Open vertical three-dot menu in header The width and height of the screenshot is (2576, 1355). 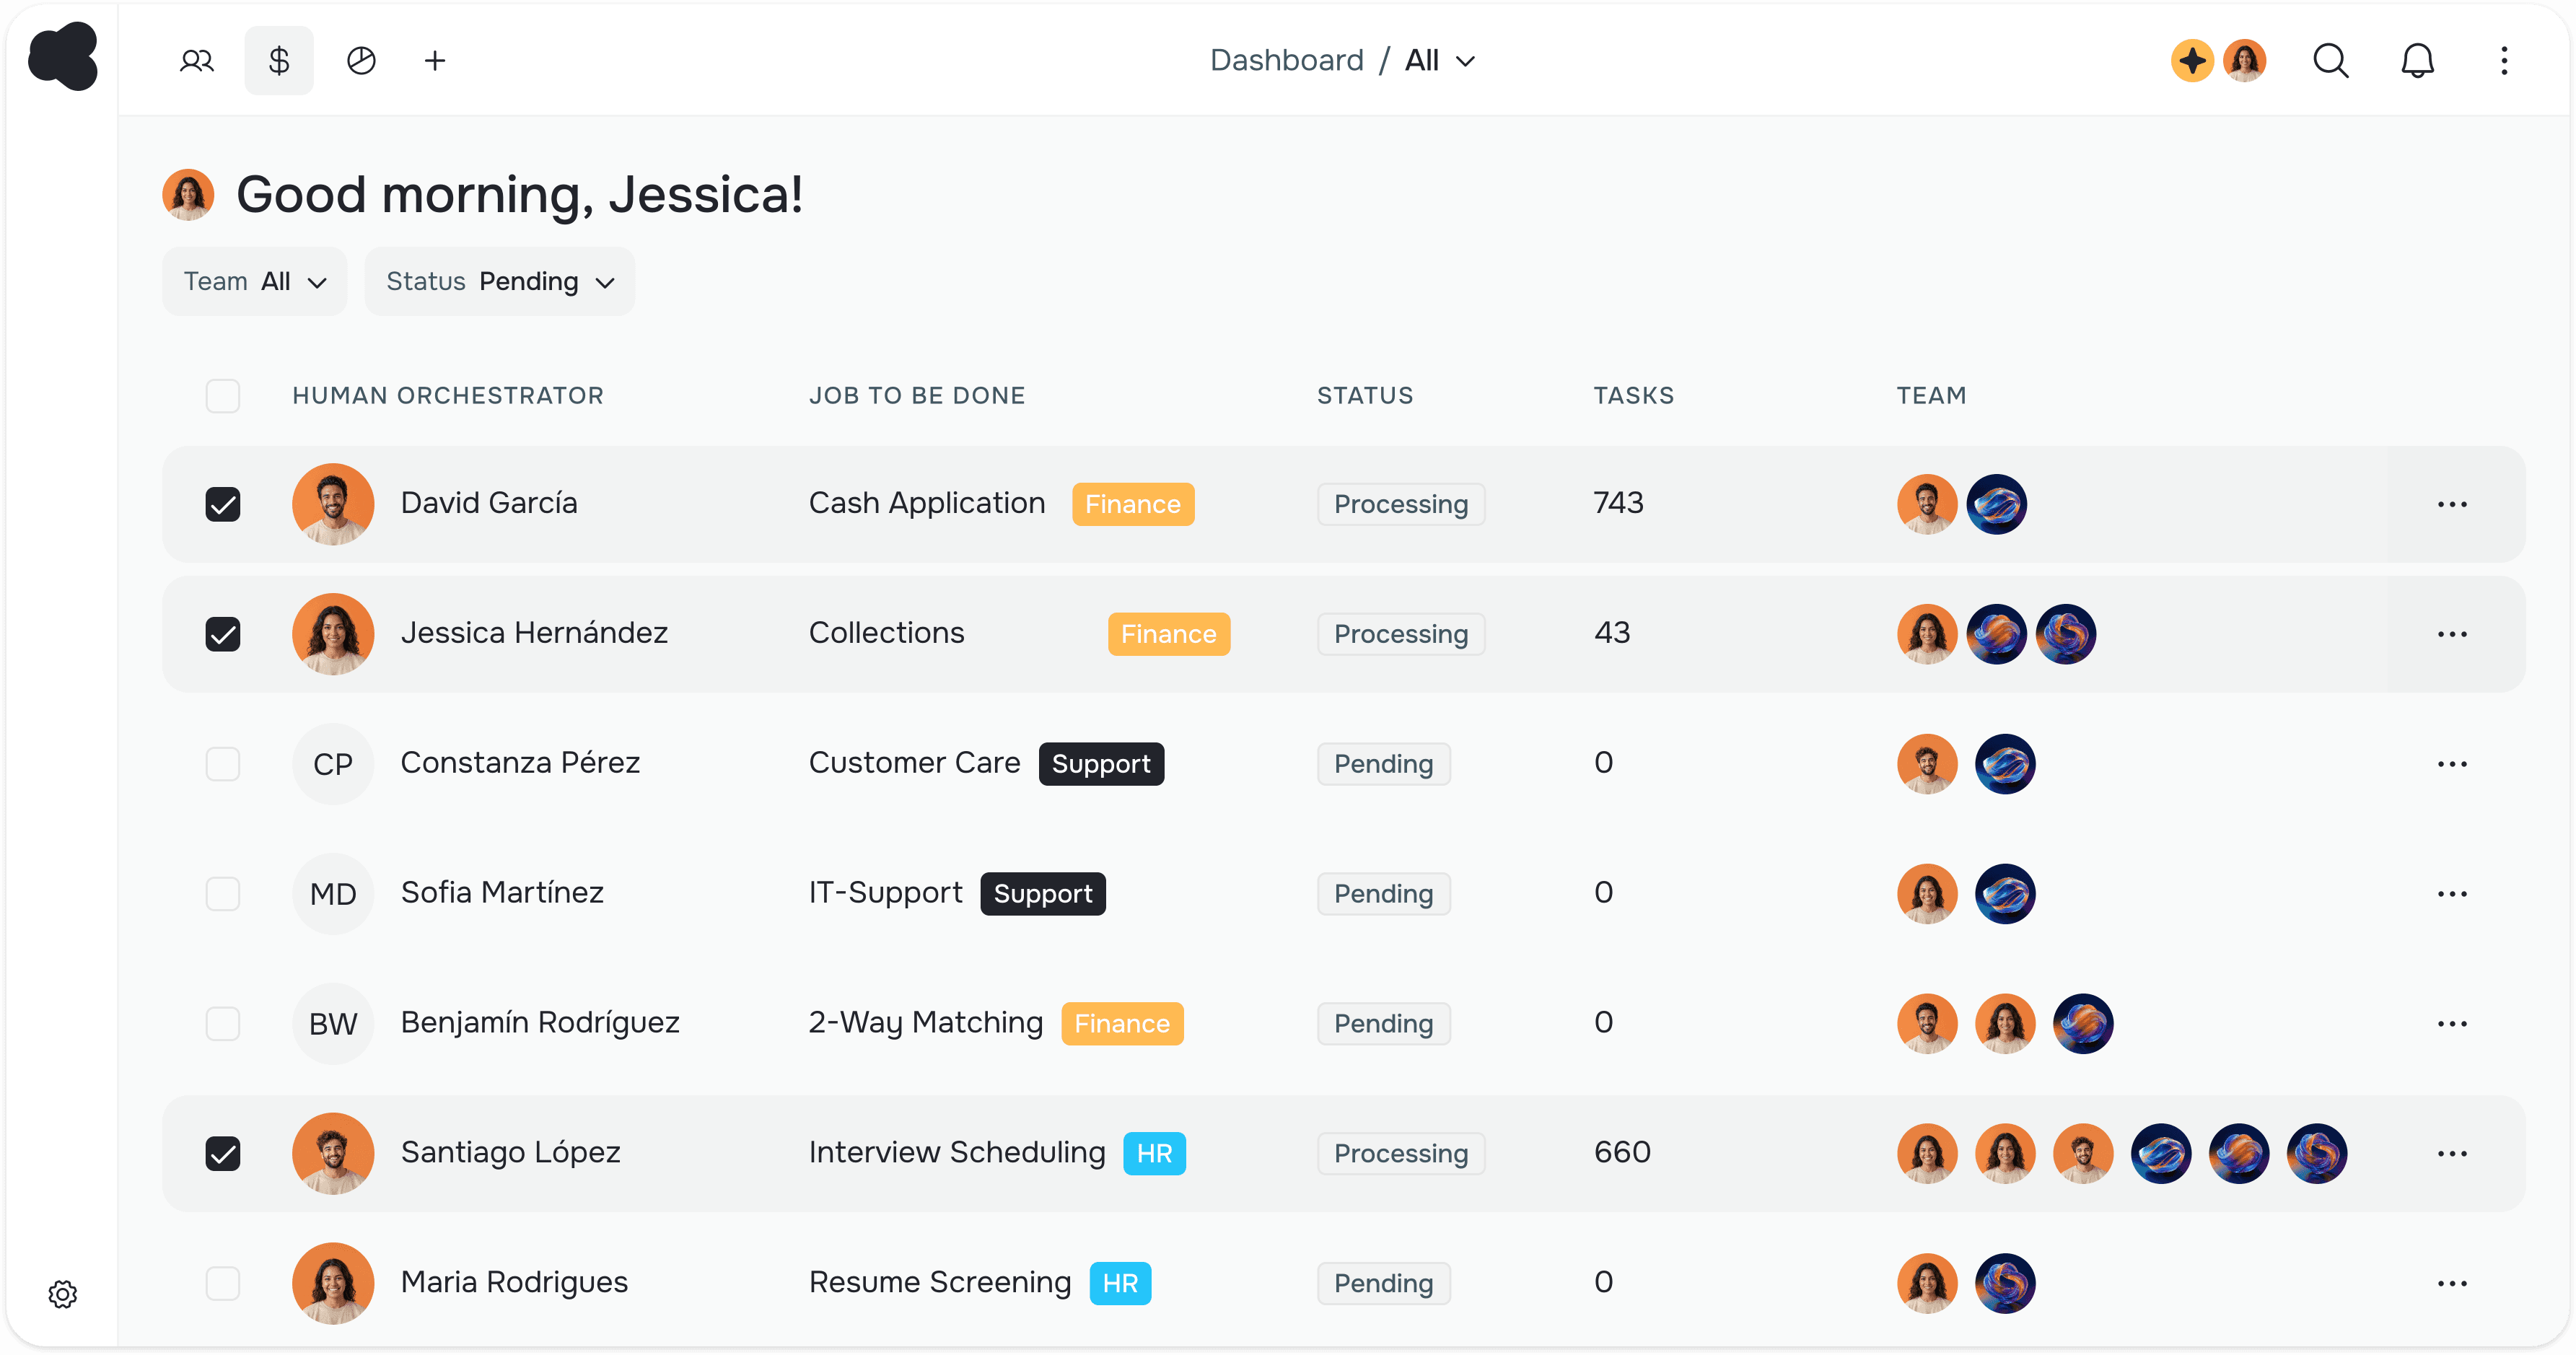pos(2504,61)
